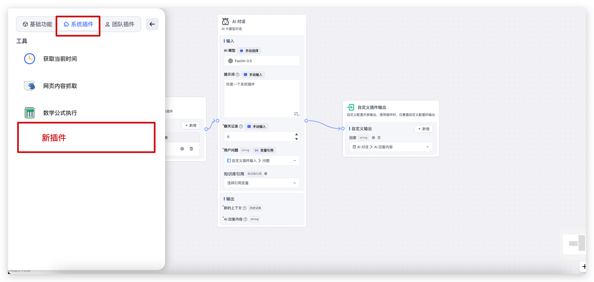Click 新增 button in 自定义输出
Viewport: 594px width, 282px height.
(423, 129)
